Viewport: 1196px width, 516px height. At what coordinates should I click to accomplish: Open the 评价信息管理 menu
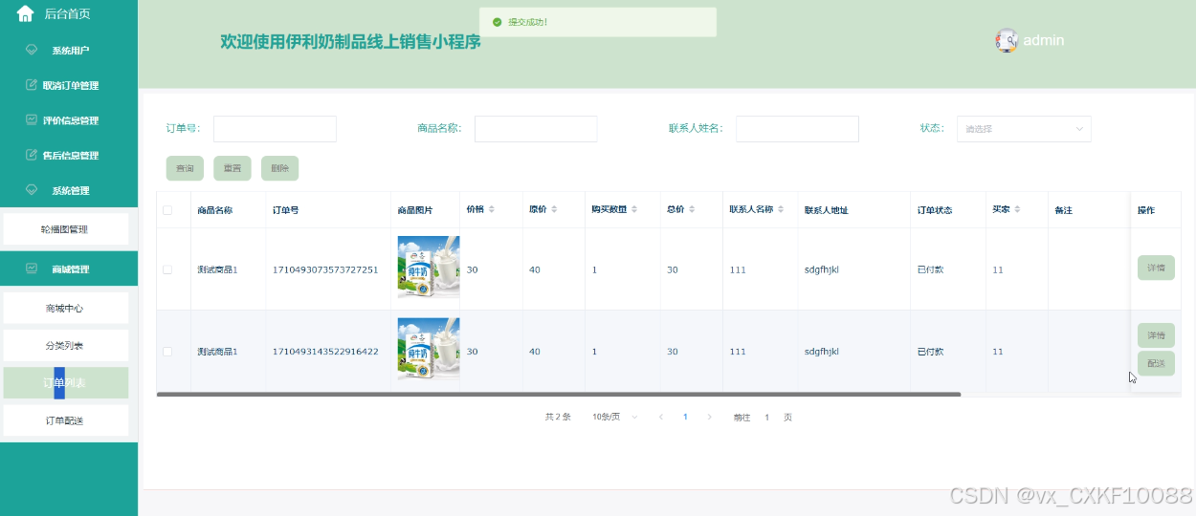(x=69, y=120)
